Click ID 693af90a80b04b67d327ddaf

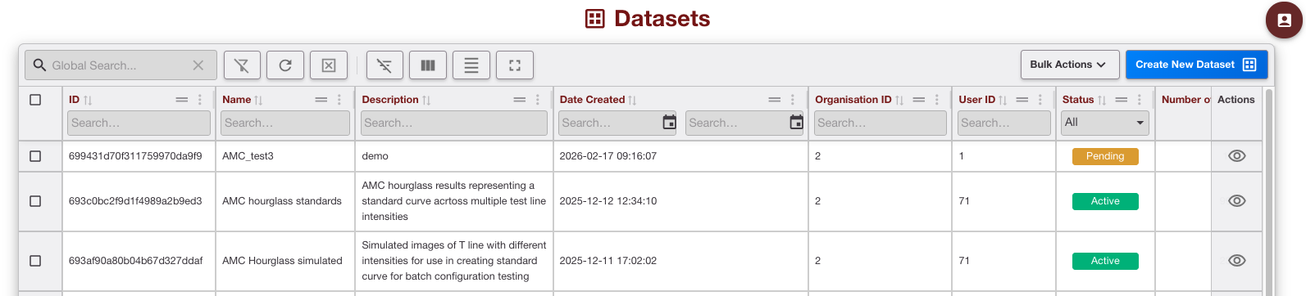135,261
